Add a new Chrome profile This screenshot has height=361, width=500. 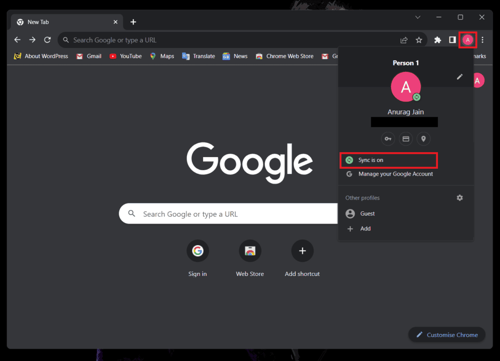(x=366, y=228)
